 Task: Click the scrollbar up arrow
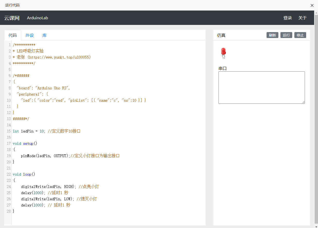[x=316, y=13]
